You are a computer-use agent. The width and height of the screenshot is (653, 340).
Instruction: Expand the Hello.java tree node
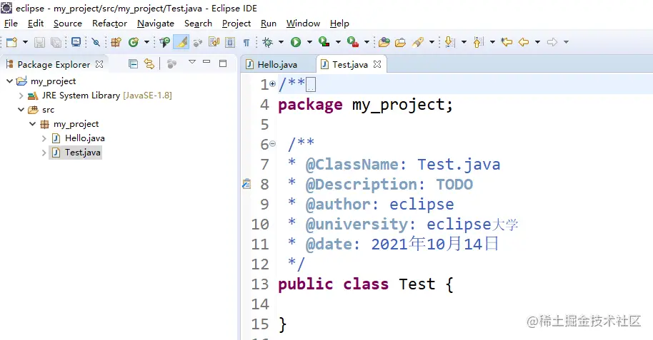[x=44, y=138]
